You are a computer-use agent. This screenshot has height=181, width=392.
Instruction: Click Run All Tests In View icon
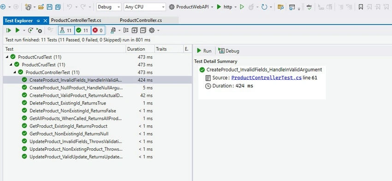[x=9, y=30]
